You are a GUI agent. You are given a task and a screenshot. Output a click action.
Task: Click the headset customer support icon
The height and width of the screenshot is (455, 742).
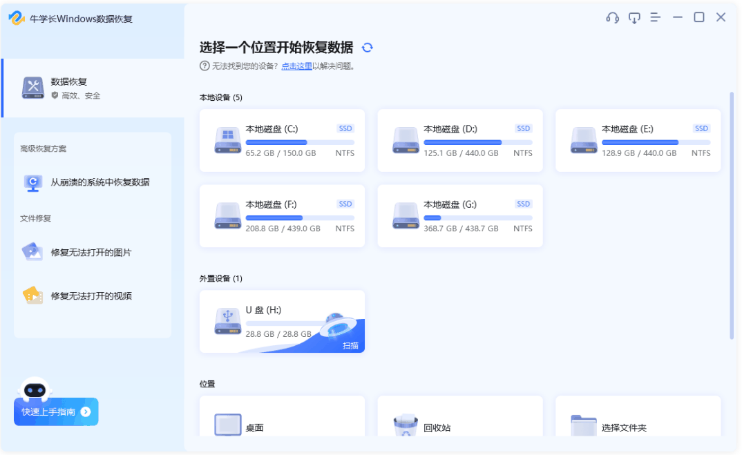pyautogui.click(x=611, y=17)
